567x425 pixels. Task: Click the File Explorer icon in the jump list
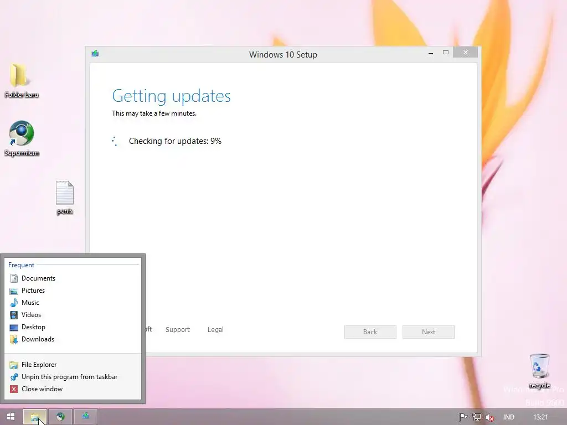coord(14,365)
